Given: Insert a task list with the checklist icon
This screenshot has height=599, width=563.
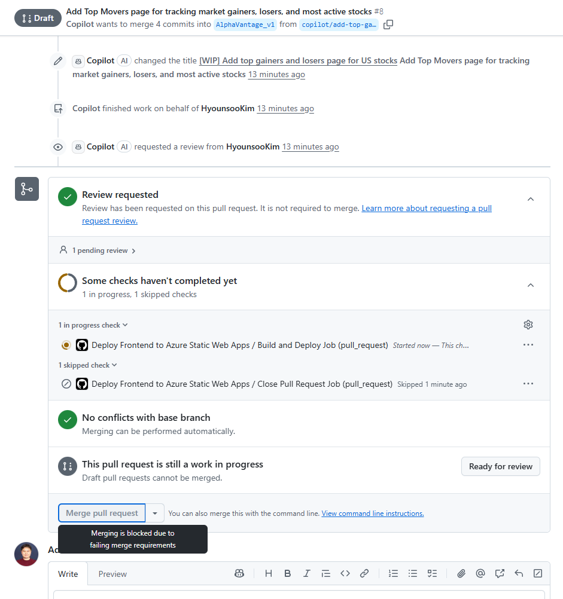Looking at the screenshot, I should pyautogui.click(x=432, y=573).
